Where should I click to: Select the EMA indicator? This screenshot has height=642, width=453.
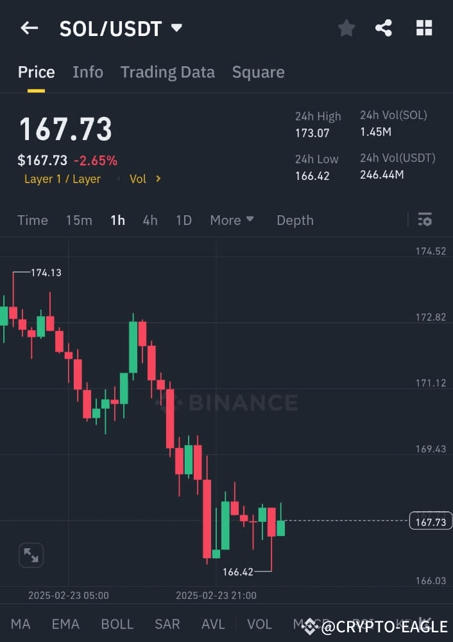pos(65,623)
